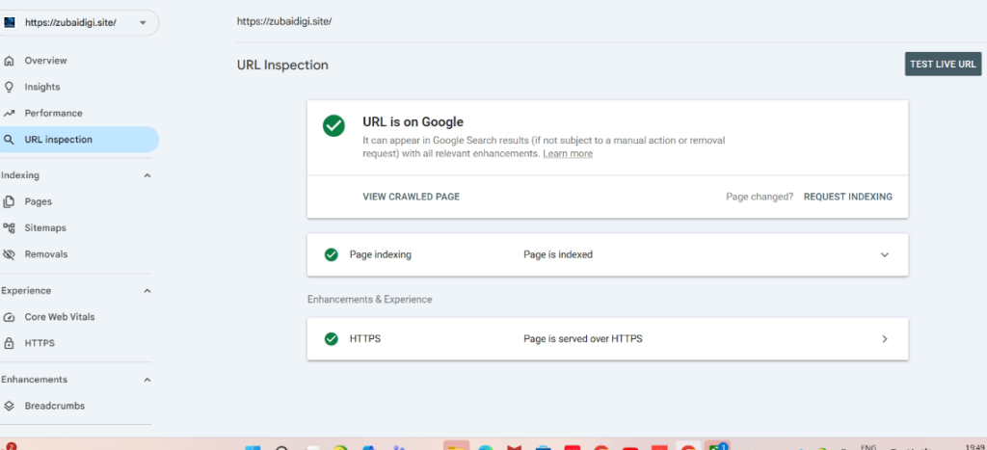
Task: Collapse the Enhancements section
Action: click(147, 380)
